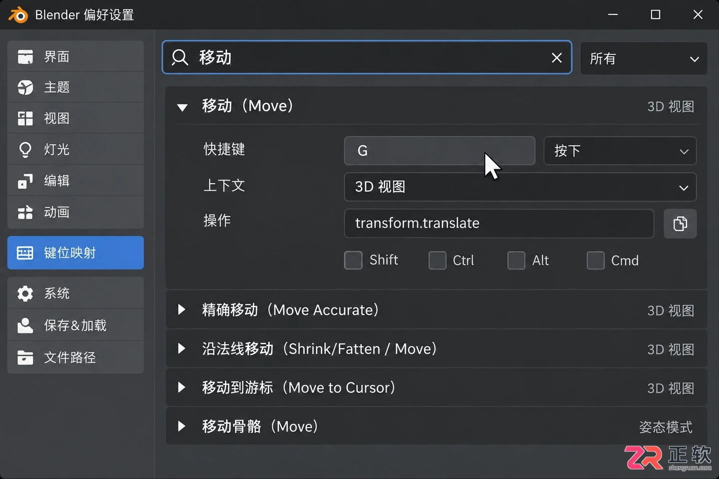719x479 pixels.
Task: Toggle the Alt modifier checkbox
Action: pos(516,260)
